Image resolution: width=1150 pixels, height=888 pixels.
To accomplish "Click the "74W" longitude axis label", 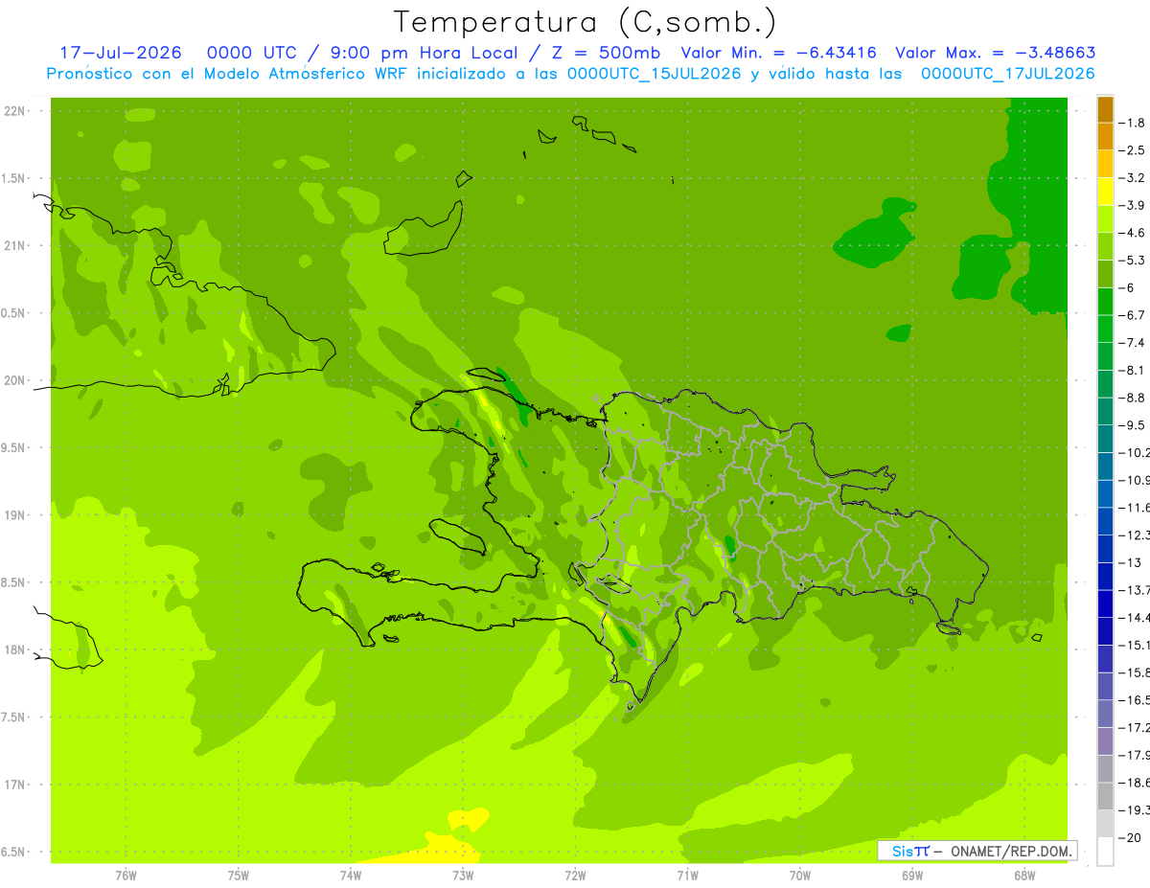I will (x=350, y=876).
